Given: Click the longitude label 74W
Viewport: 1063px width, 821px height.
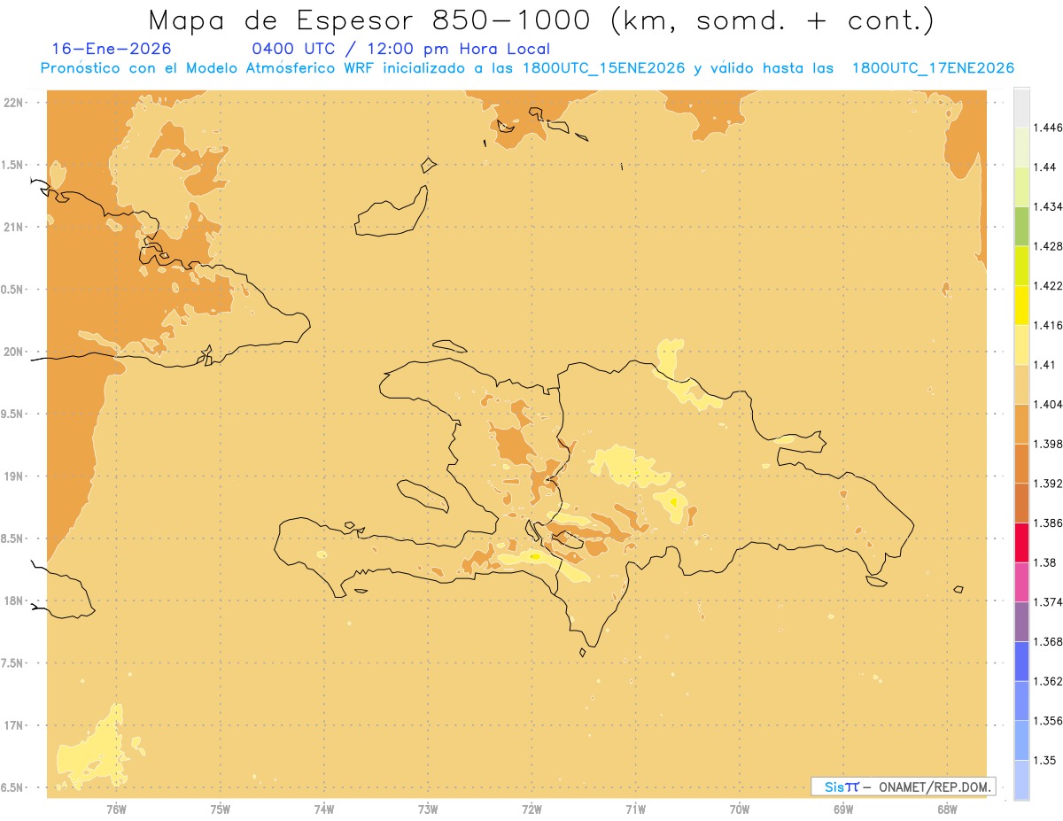Looking at the screenshot, I should point(323,809).
